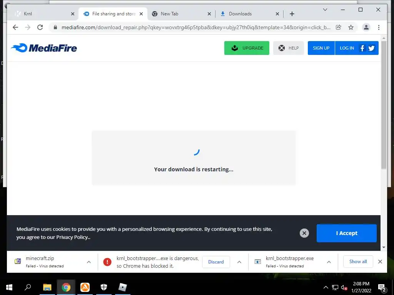The height and width of the screenshot is (295, 394).
Task: Open Windows Security shield in taskbar
Action: point(104,287)
